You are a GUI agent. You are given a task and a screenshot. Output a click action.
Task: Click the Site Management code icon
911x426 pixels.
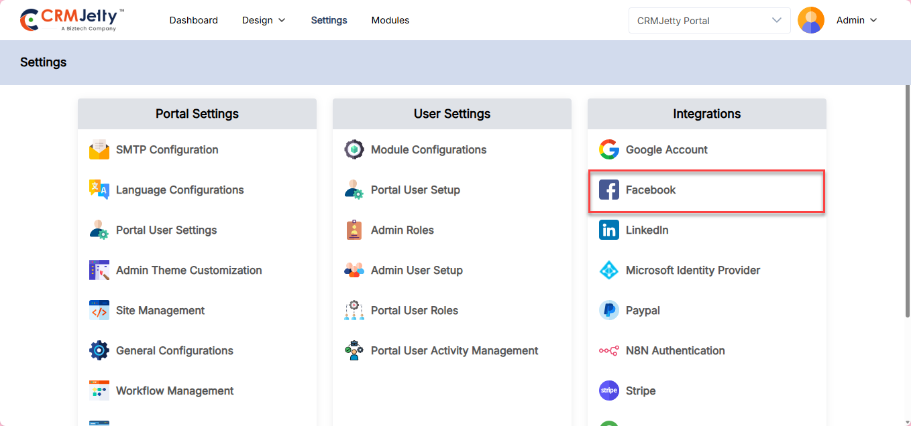[99, 311]
